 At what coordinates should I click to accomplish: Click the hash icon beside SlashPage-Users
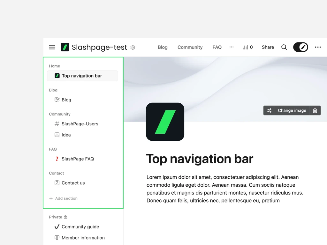pyautogui.click(x=57, y=124)
